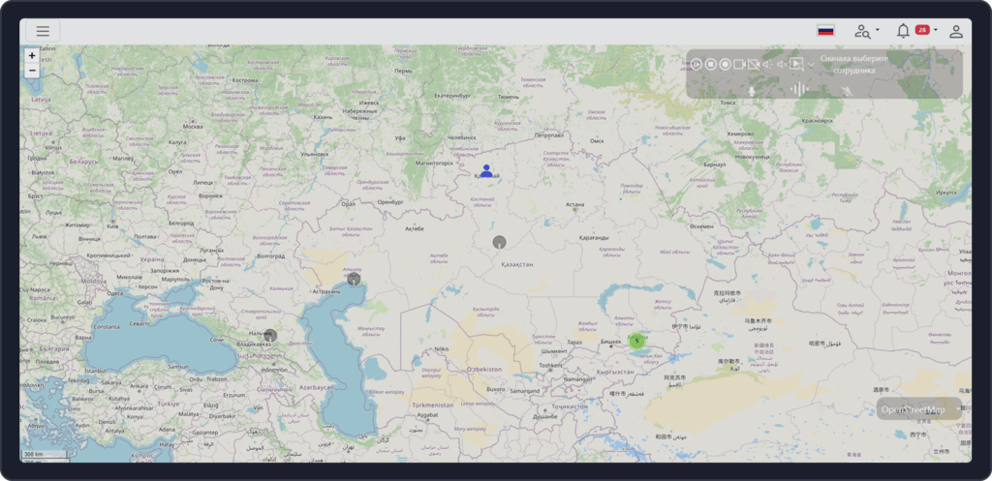Click the notifications bell icon
This screenshot has width=992, height=481.
903,31
